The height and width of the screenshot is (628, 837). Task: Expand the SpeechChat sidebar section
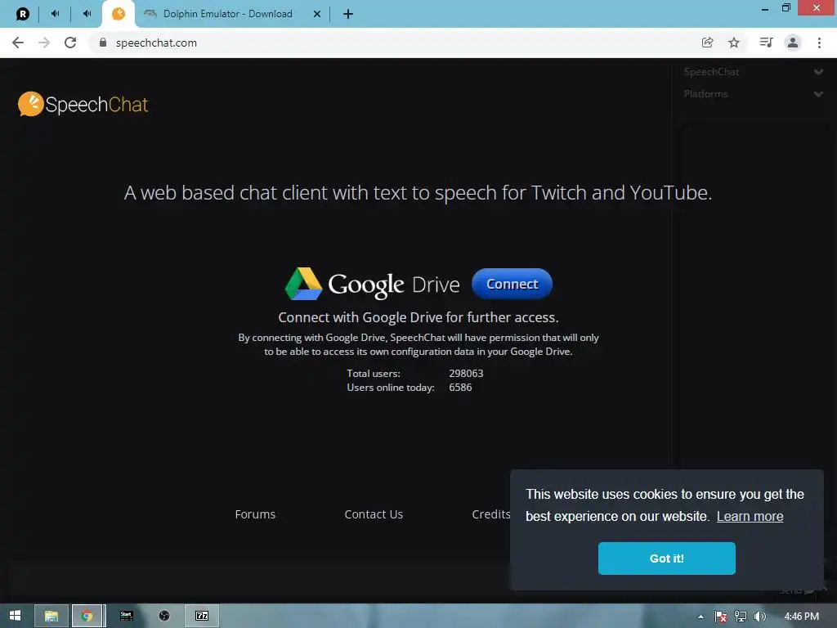pyautogui.click(x=753, y=72)
